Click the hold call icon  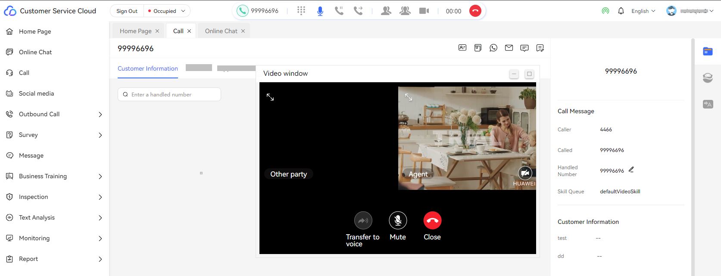pos(339,11)
